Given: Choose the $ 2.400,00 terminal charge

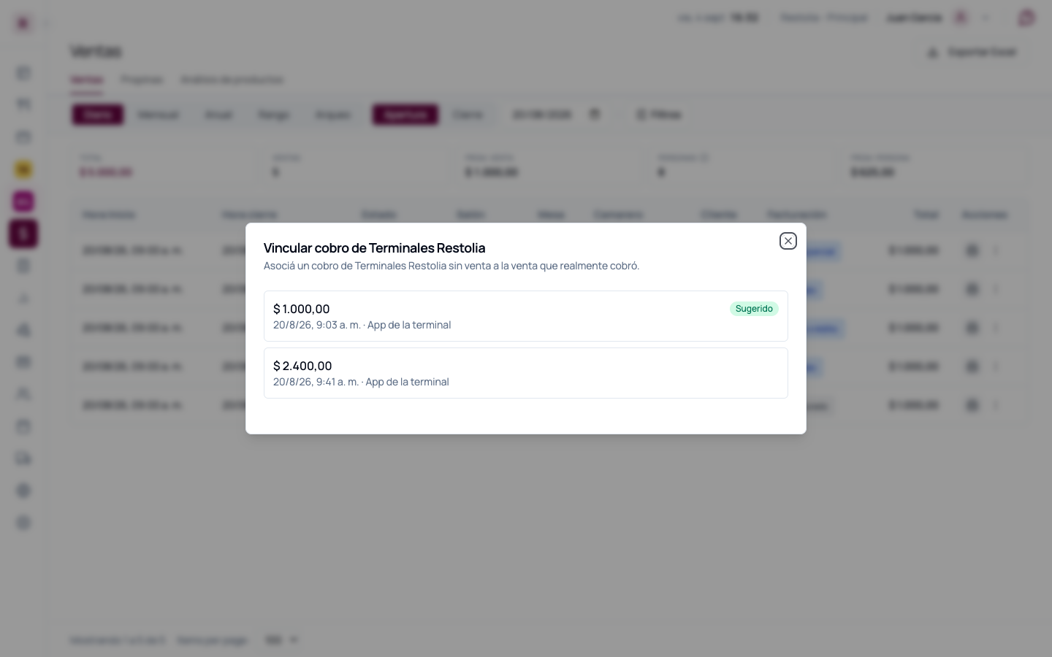Looking at the screenshot, I should [526, 373].
